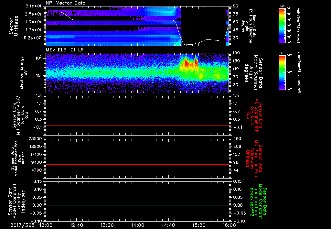Click the cnts/(cm**2-sr-sec) units label
The height and width of the screenshot is (229, 331).
[298, 26]
